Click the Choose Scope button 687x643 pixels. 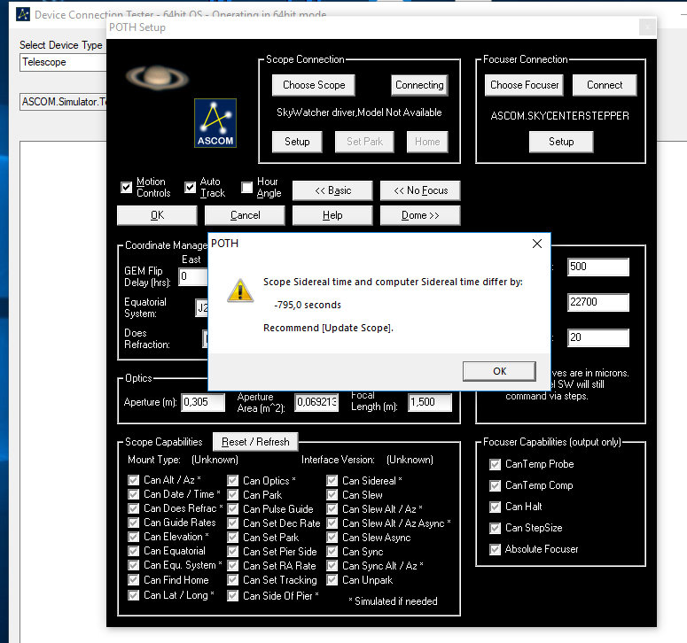click(x=314, y=85)
